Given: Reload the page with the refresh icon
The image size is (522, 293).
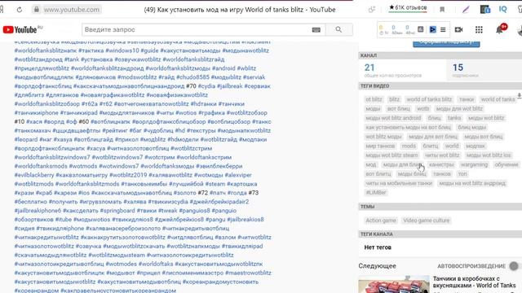Looking at the screenshot, I should 20,10.
